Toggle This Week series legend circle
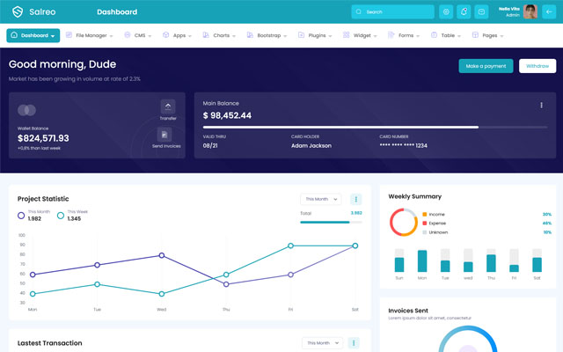 61,216
